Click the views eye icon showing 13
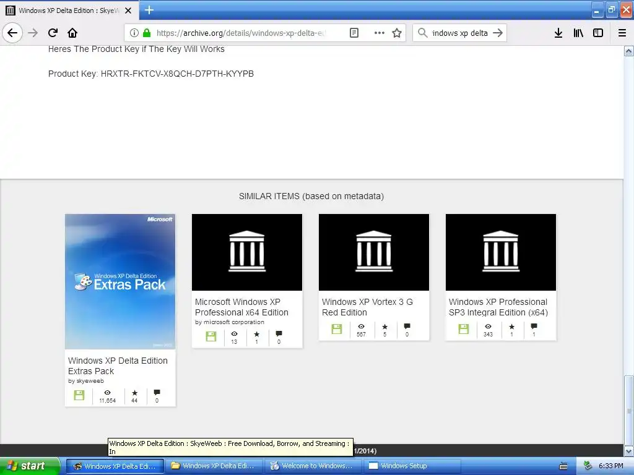The image size is (634, 475). (234, 333)
